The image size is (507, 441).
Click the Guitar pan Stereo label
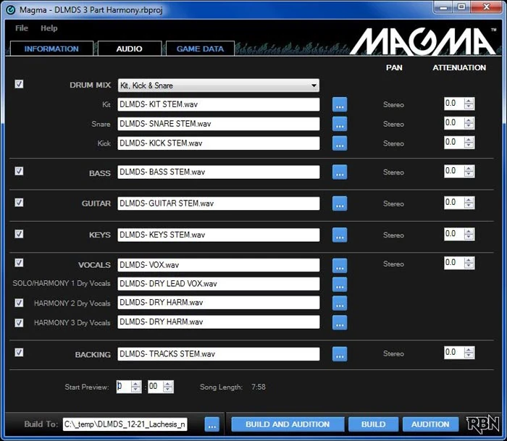393,204
